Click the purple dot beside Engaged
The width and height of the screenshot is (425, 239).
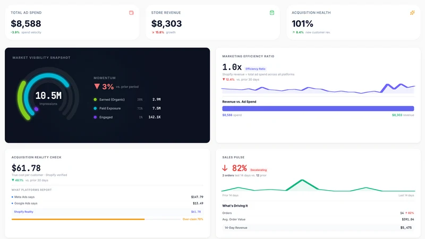[95, 117]
